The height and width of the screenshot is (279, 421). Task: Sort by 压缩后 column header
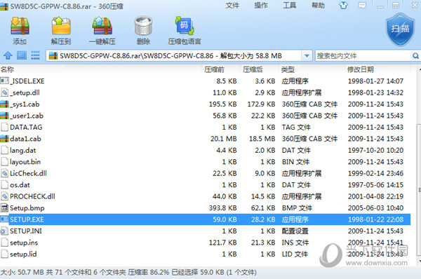click(253, 70)
